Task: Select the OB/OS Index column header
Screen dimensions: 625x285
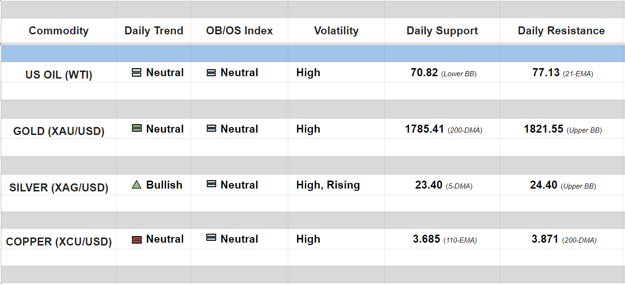Action: point(239,31)
